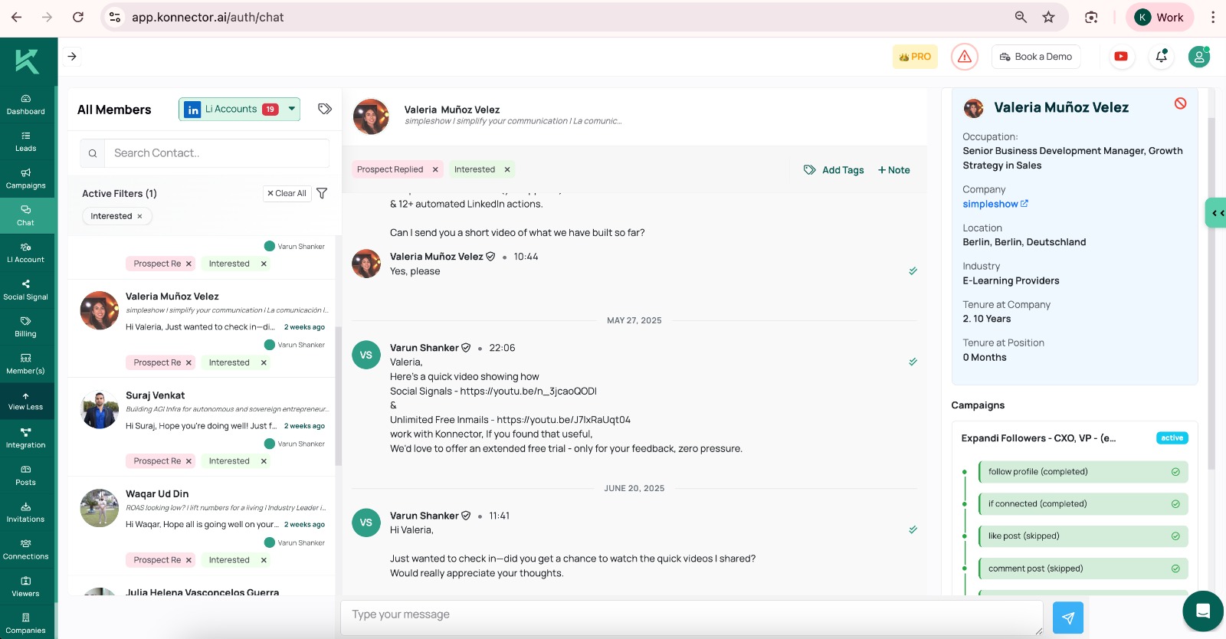
Task: Remove Prospect Re tag from Suraj Venkat
Action: point(188,461)
